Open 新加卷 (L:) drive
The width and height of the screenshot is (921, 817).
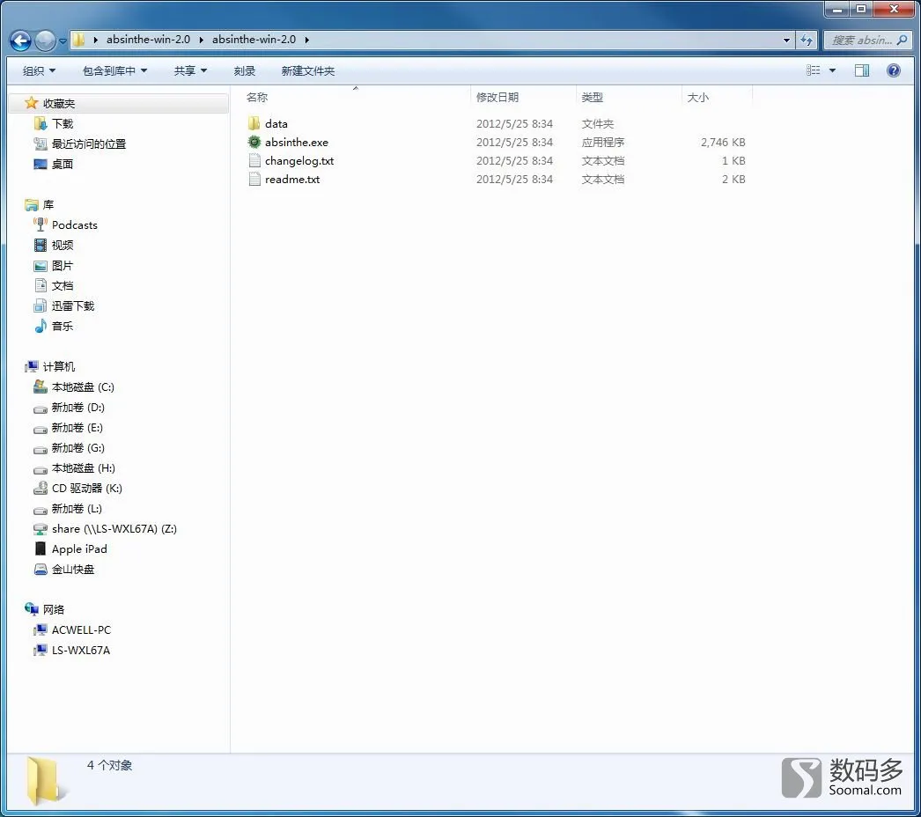pos(77,509)
